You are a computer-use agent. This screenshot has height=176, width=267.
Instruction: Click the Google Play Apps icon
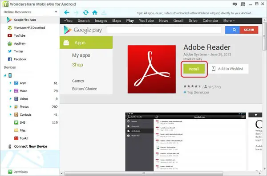pos(9,20)
